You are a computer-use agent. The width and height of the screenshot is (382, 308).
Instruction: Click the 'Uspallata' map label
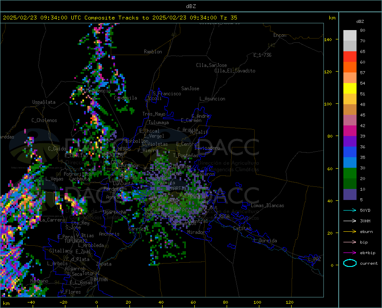(44, 102)
